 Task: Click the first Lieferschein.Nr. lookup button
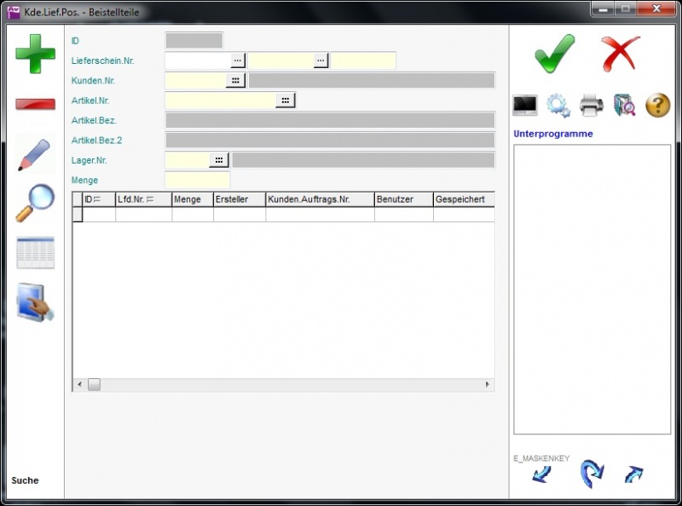(238, 60)
